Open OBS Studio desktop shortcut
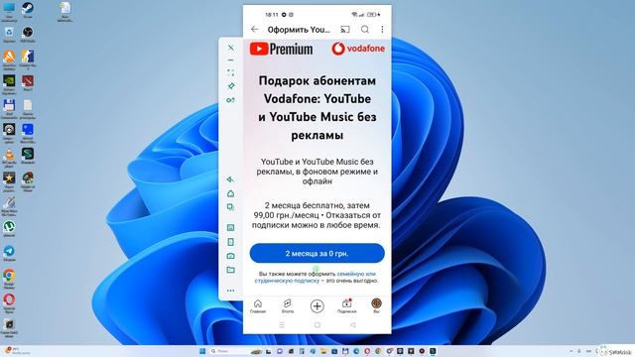Image resolution: width=635 pixels, height=357 pixels. pos(28,34)
